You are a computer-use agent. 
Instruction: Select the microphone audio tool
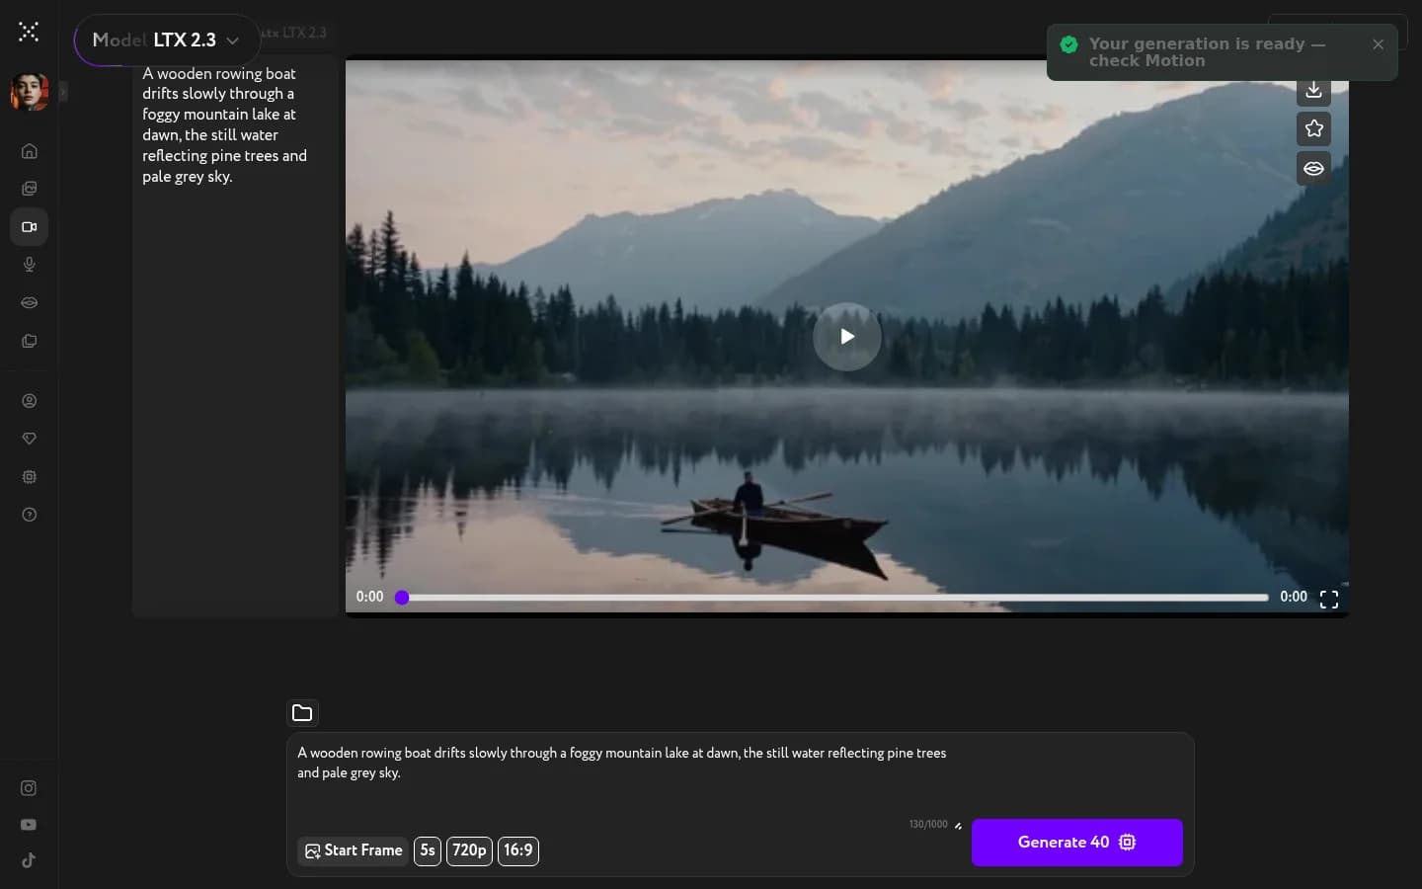point(29,265)
